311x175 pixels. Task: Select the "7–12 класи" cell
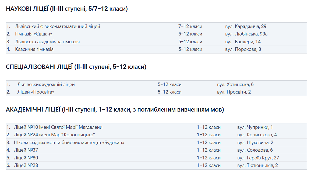(x=190, y=26)
